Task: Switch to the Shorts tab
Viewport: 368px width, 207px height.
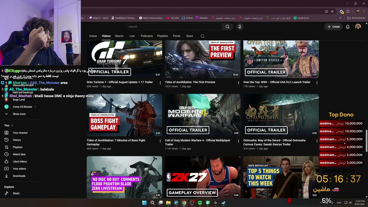Action: (119, 36)
